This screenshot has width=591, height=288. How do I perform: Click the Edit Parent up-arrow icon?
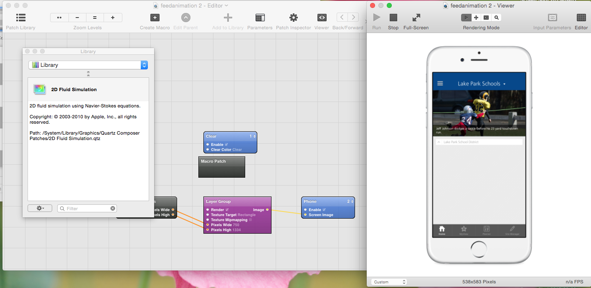tap(186, 18)
